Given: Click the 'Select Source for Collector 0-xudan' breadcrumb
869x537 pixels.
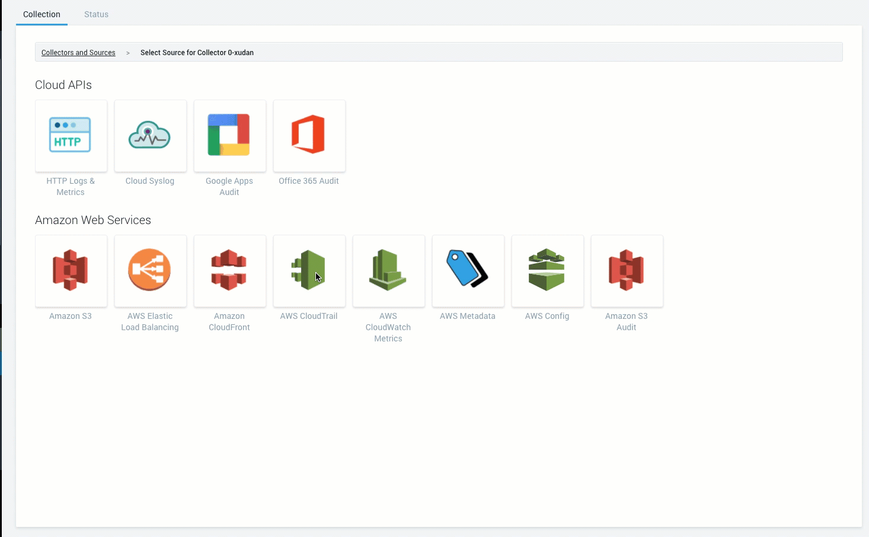Looking at the screenshot, I should click(x=197, y=53).
